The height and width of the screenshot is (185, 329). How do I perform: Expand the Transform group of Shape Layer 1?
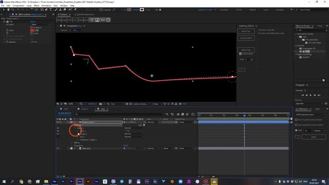[72, 145]
